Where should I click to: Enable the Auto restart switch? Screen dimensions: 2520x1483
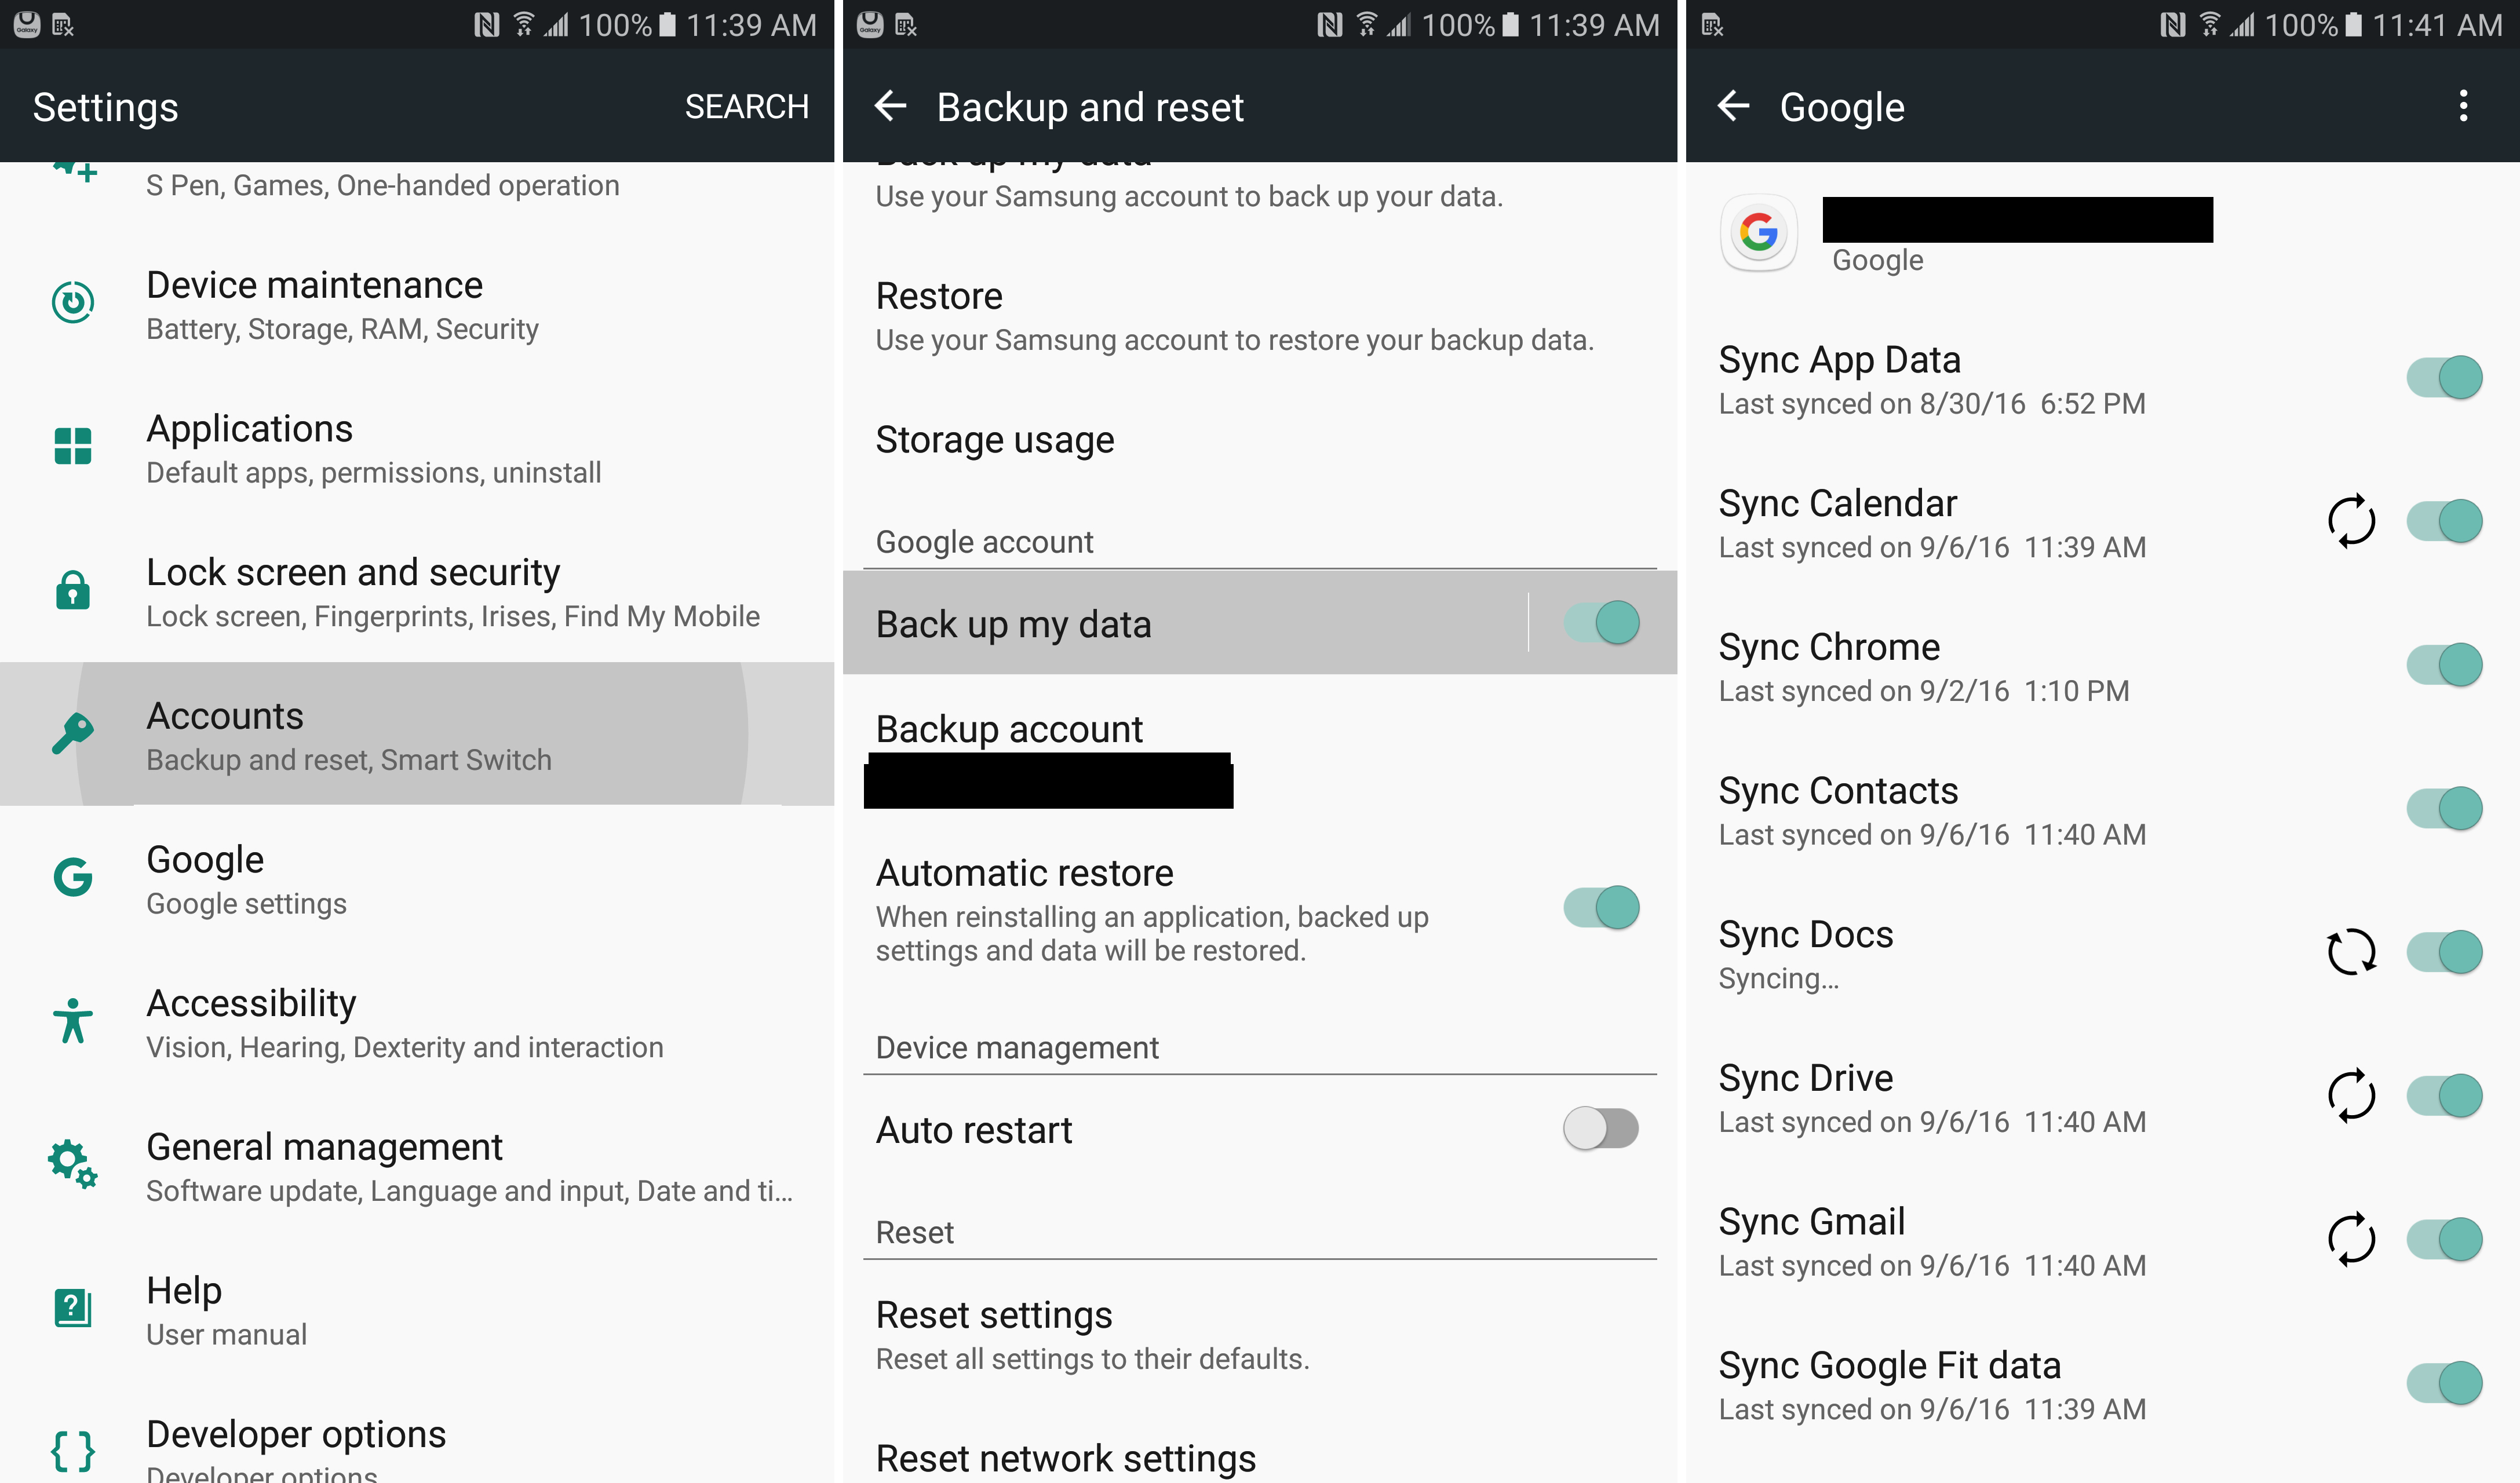[1601, 1129]
